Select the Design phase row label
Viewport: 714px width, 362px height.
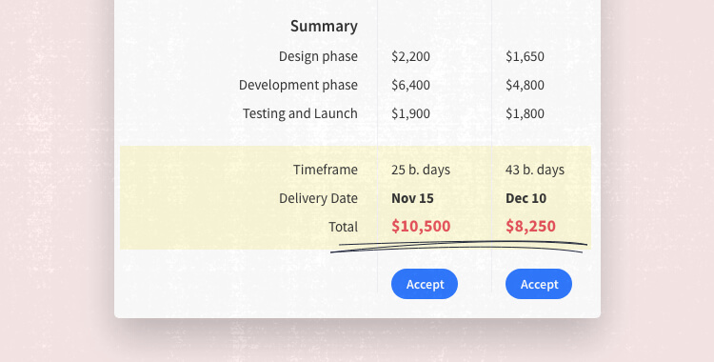coord(318,56)
